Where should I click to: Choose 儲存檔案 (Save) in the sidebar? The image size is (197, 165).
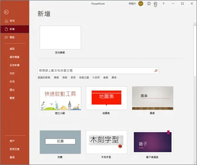[x=14, y=57]
